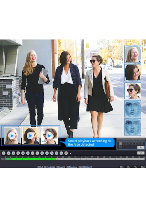Switch timeline scale to 1hr

click(136, 167)
